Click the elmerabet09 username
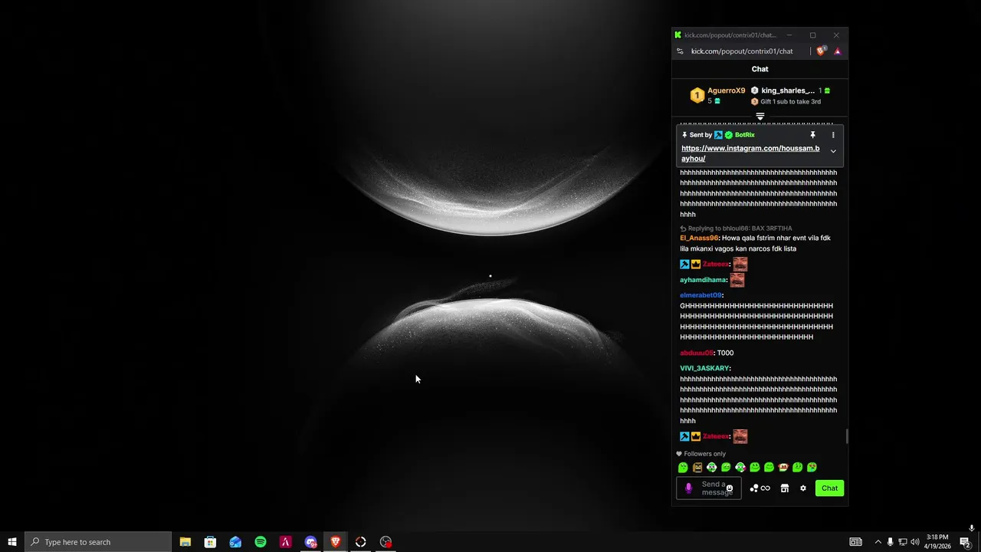This screenshot has width=981, height=552. (700, 295)
